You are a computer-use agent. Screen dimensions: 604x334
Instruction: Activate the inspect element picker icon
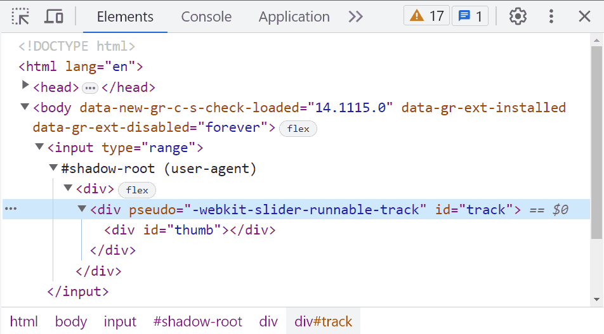[x=20, y=16]
